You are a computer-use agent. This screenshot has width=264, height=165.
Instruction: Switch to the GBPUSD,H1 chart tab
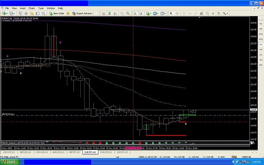coord(25,152)
